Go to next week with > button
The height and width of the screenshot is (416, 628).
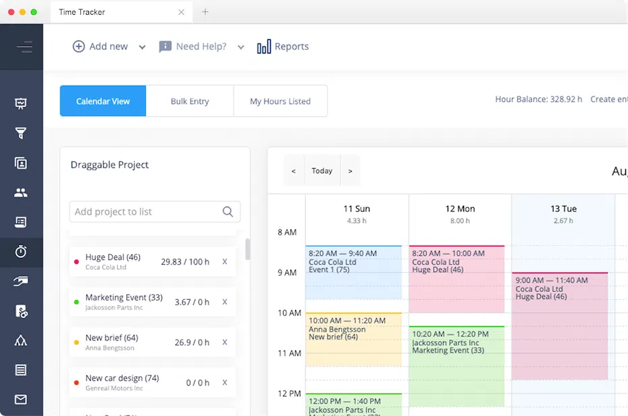350,171
